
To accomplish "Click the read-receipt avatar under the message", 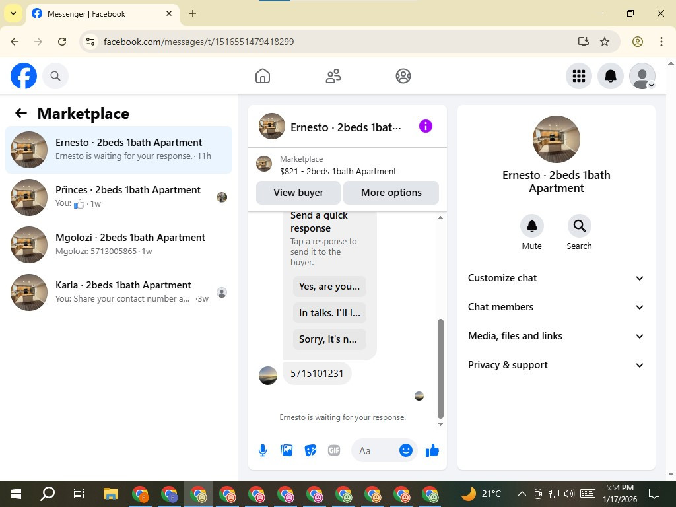I will pyautogui.click(x=419, y=396).
